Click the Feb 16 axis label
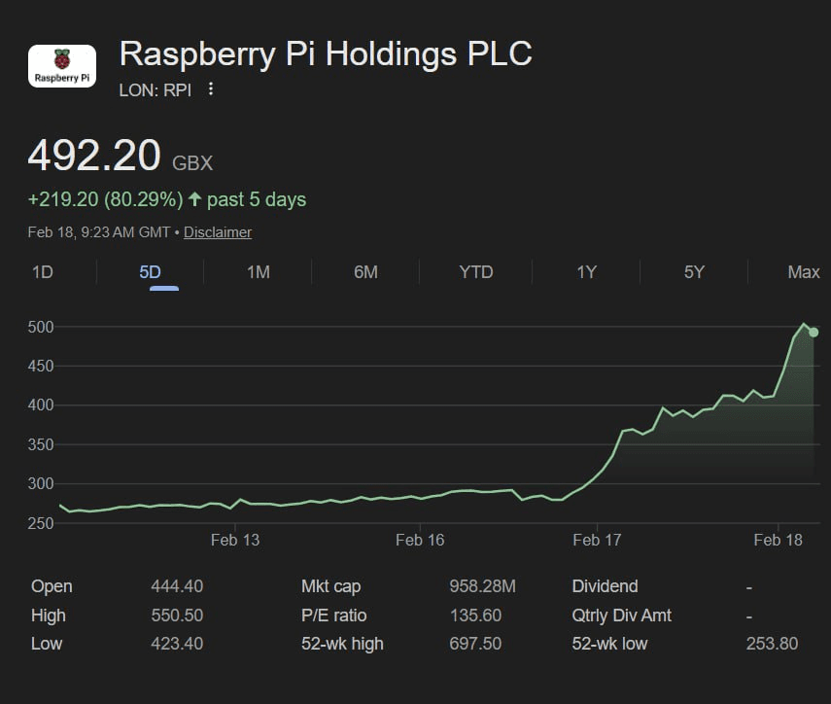This screenshot has height=704, width=831. click(x=420, y=540)
